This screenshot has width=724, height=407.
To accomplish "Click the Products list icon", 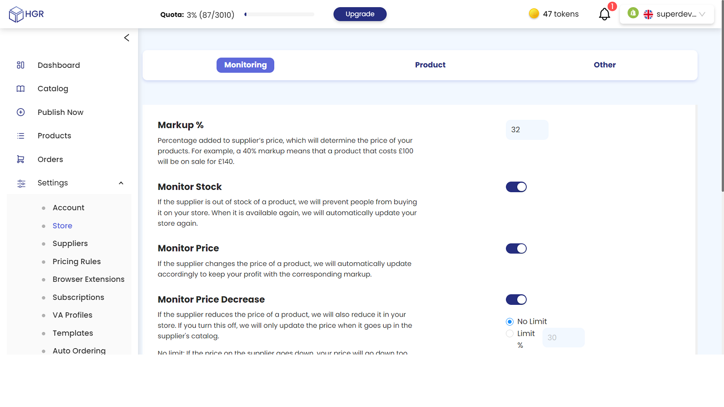I will 20,136.
